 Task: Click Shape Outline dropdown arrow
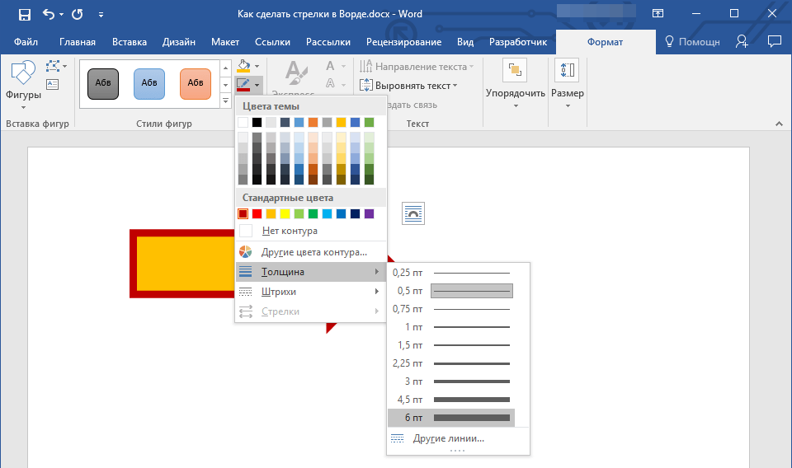coord(257,85)
